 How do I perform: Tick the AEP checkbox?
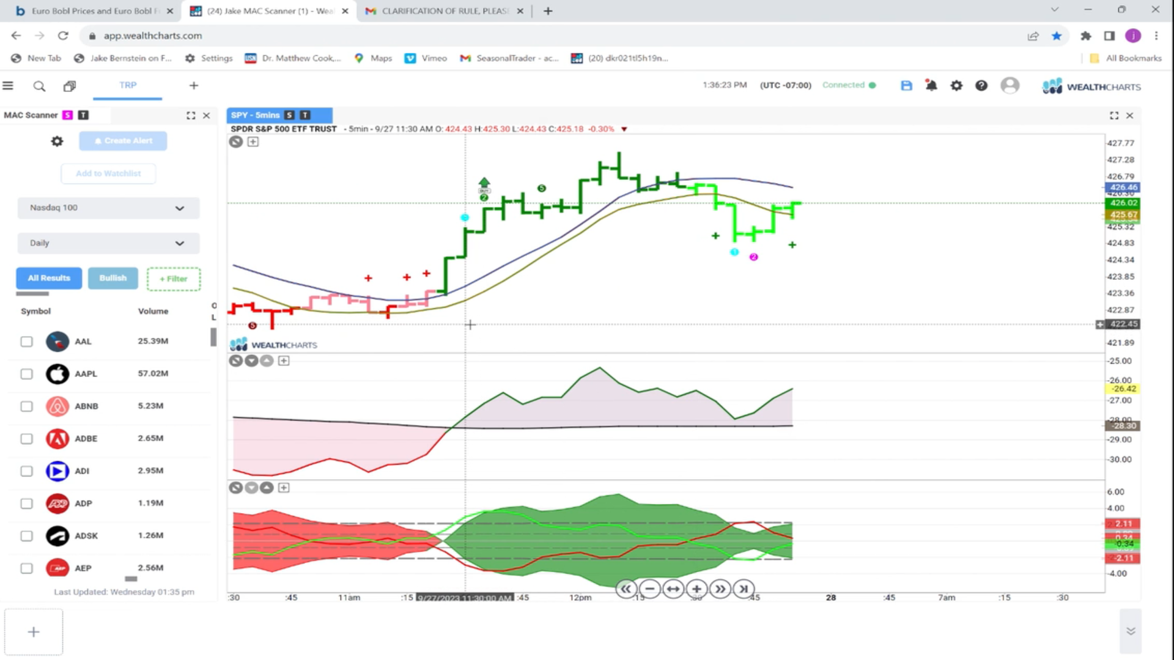(26, 568)
